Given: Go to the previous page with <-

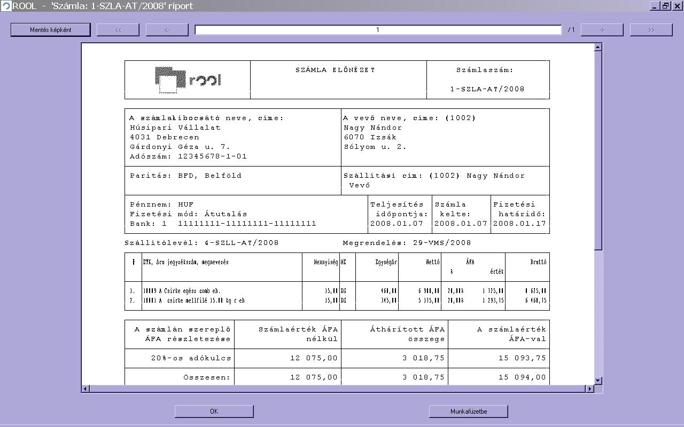Looking at the screenshot, I should click(x=167, y=30).
